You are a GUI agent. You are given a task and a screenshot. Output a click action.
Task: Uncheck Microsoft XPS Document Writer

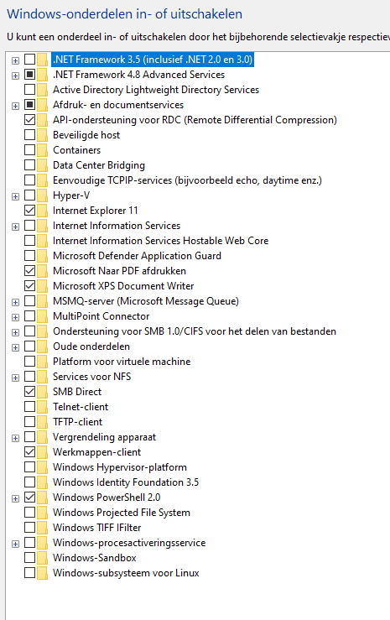tap(29, 285)
